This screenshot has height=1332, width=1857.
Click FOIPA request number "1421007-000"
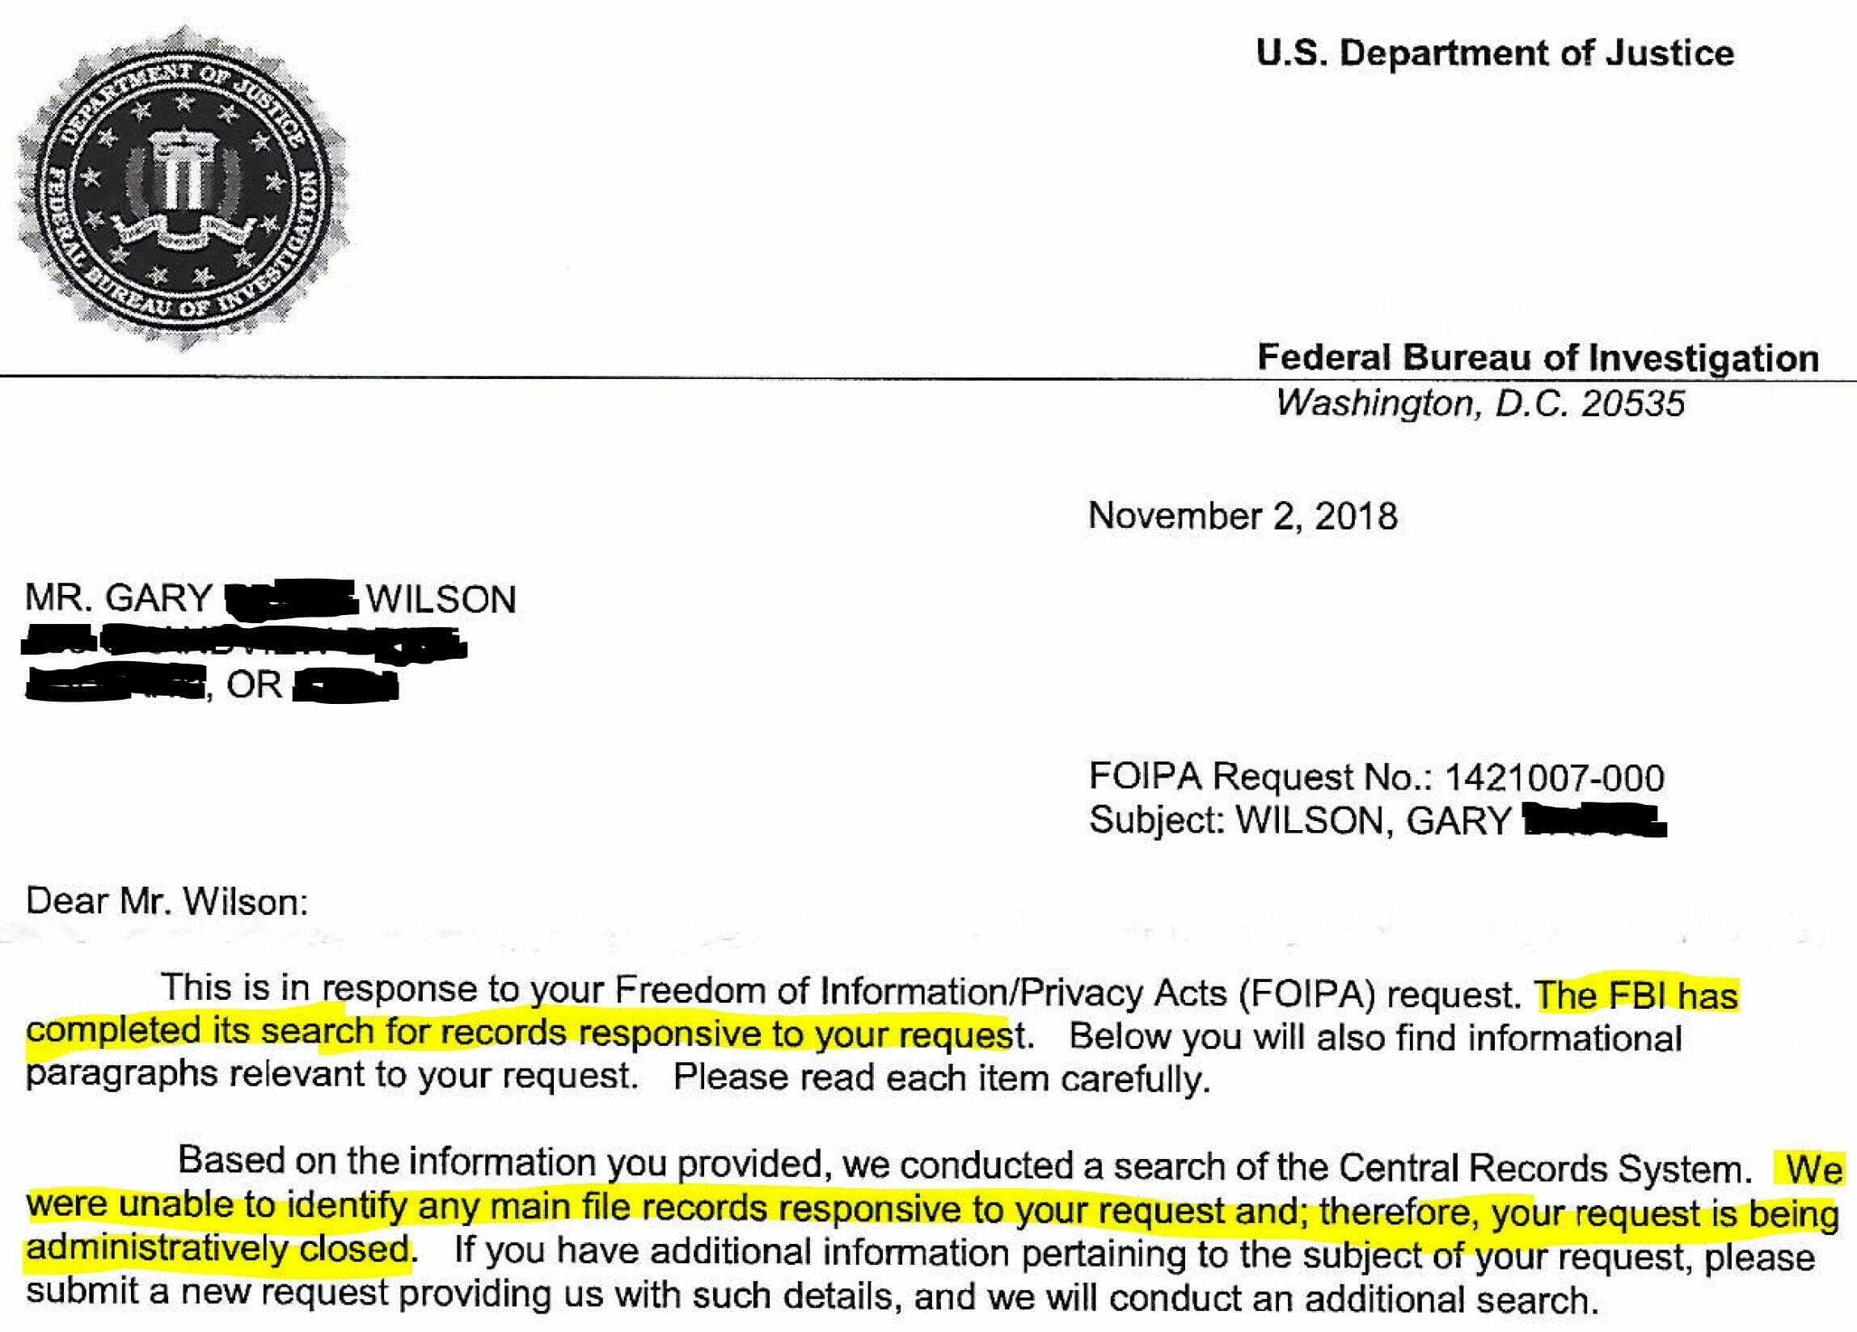pyautogui.click(x=1553, y=777)
